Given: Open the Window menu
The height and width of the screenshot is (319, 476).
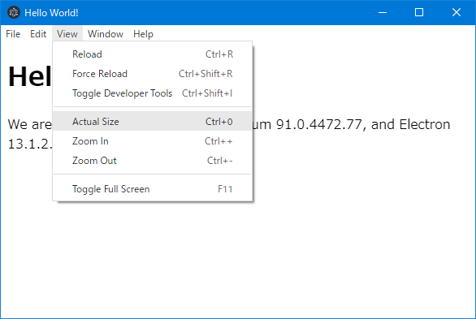Looking at the screenshot, I should click(x=106, y=34).
